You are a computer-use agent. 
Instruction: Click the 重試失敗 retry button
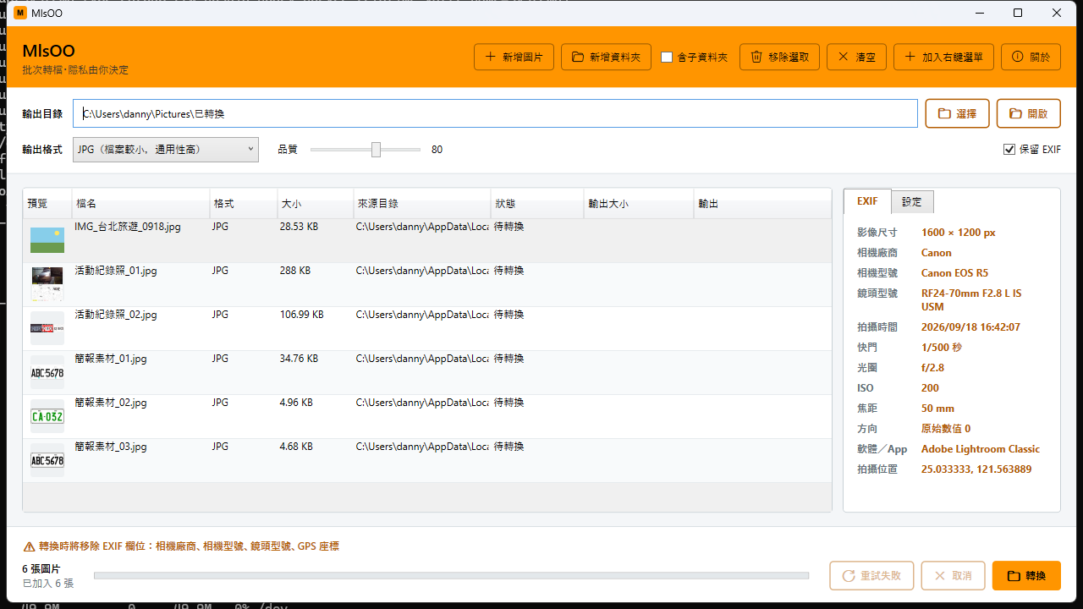click(x=871, y=576)
